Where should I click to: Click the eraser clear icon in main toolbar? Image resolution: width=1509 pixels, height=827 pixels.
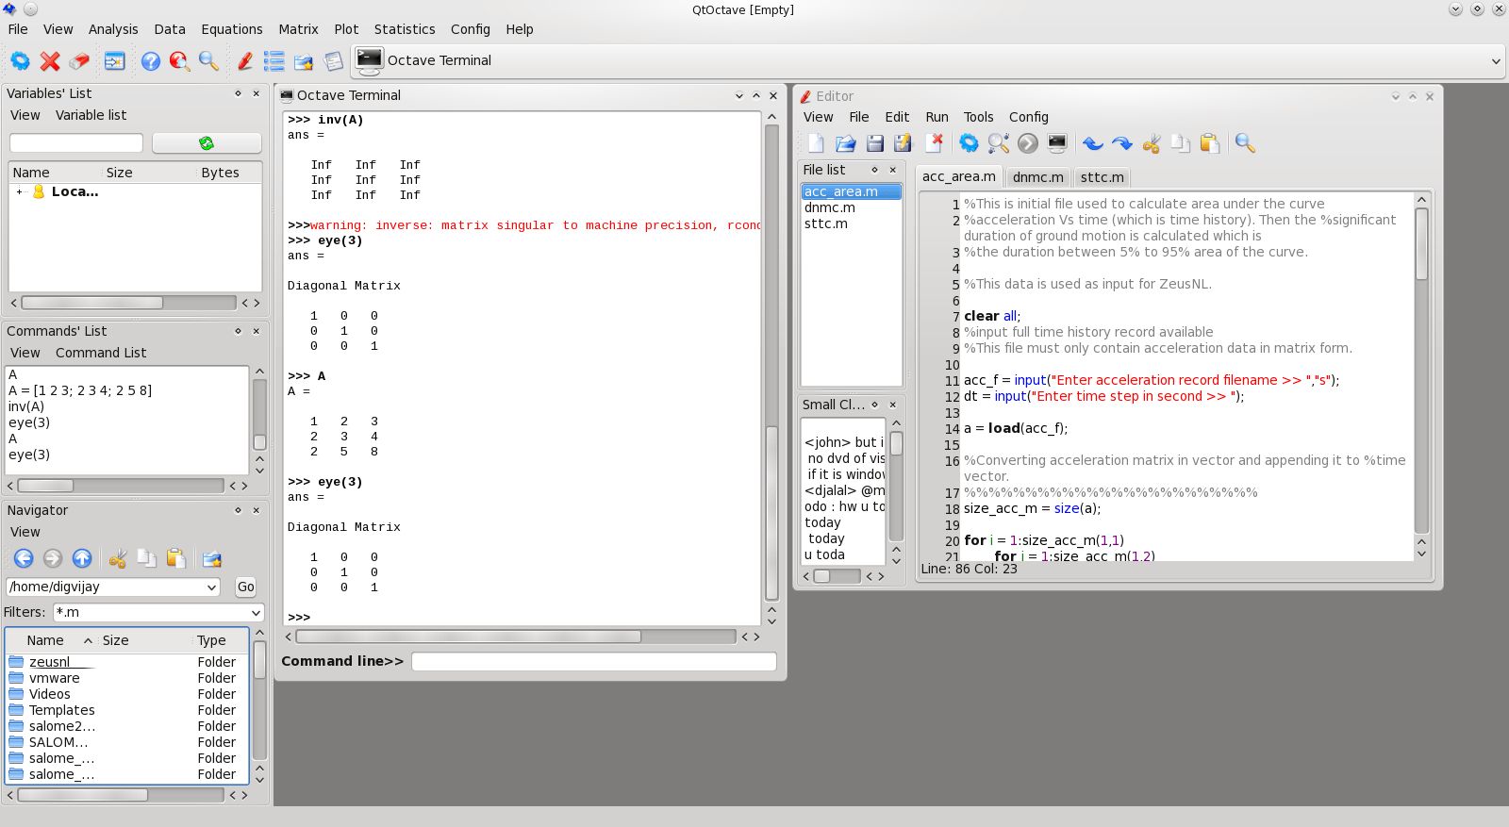tap(79, 61)
